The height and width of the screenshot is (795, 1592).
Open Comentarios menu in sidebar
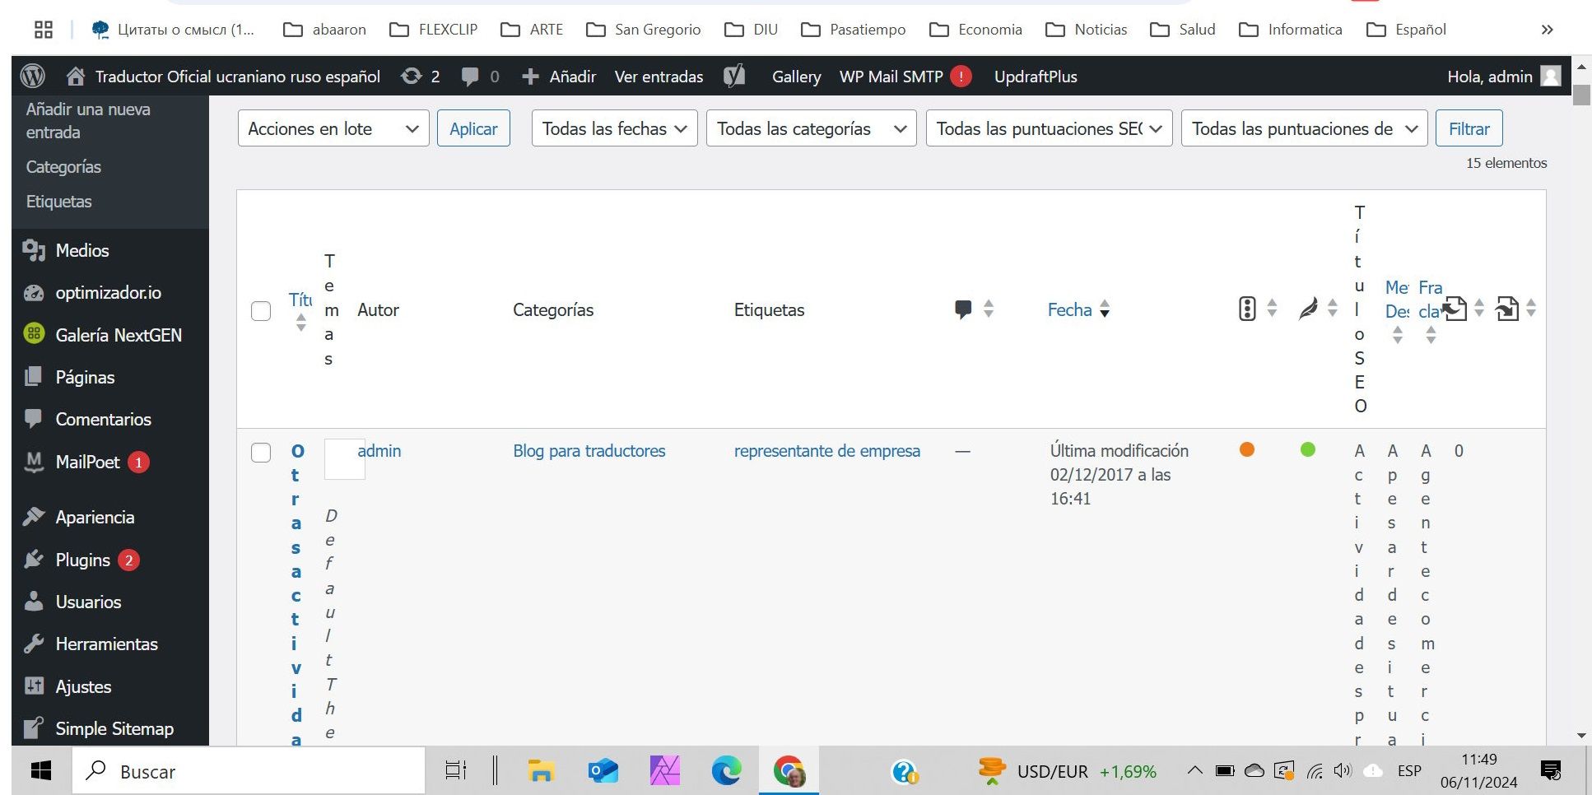(x=104, y=419)
